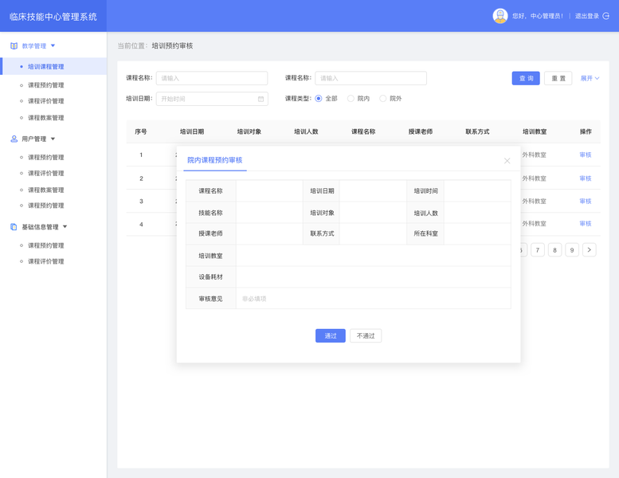Click 外科教室 cell in row 3
This screenshot has height=478, width=619.
[534, 202]
